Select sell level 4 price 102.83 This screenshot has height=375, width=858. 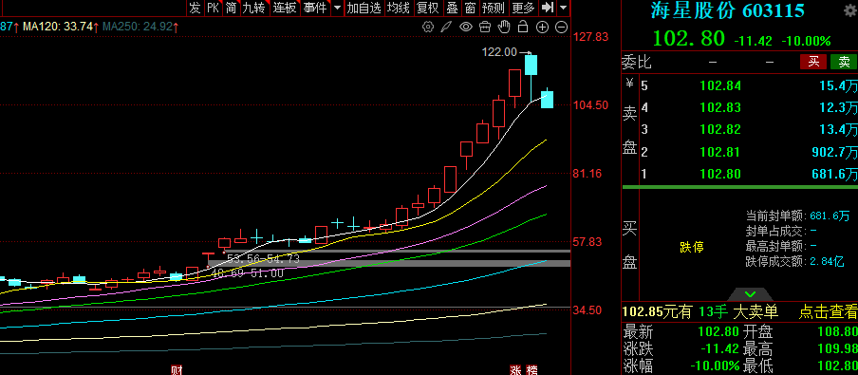[x=720, y=107]
